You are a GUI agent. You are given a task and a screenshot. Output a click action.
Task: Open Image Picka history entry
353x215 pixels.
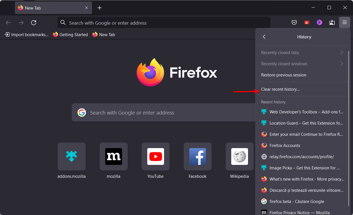303,168
